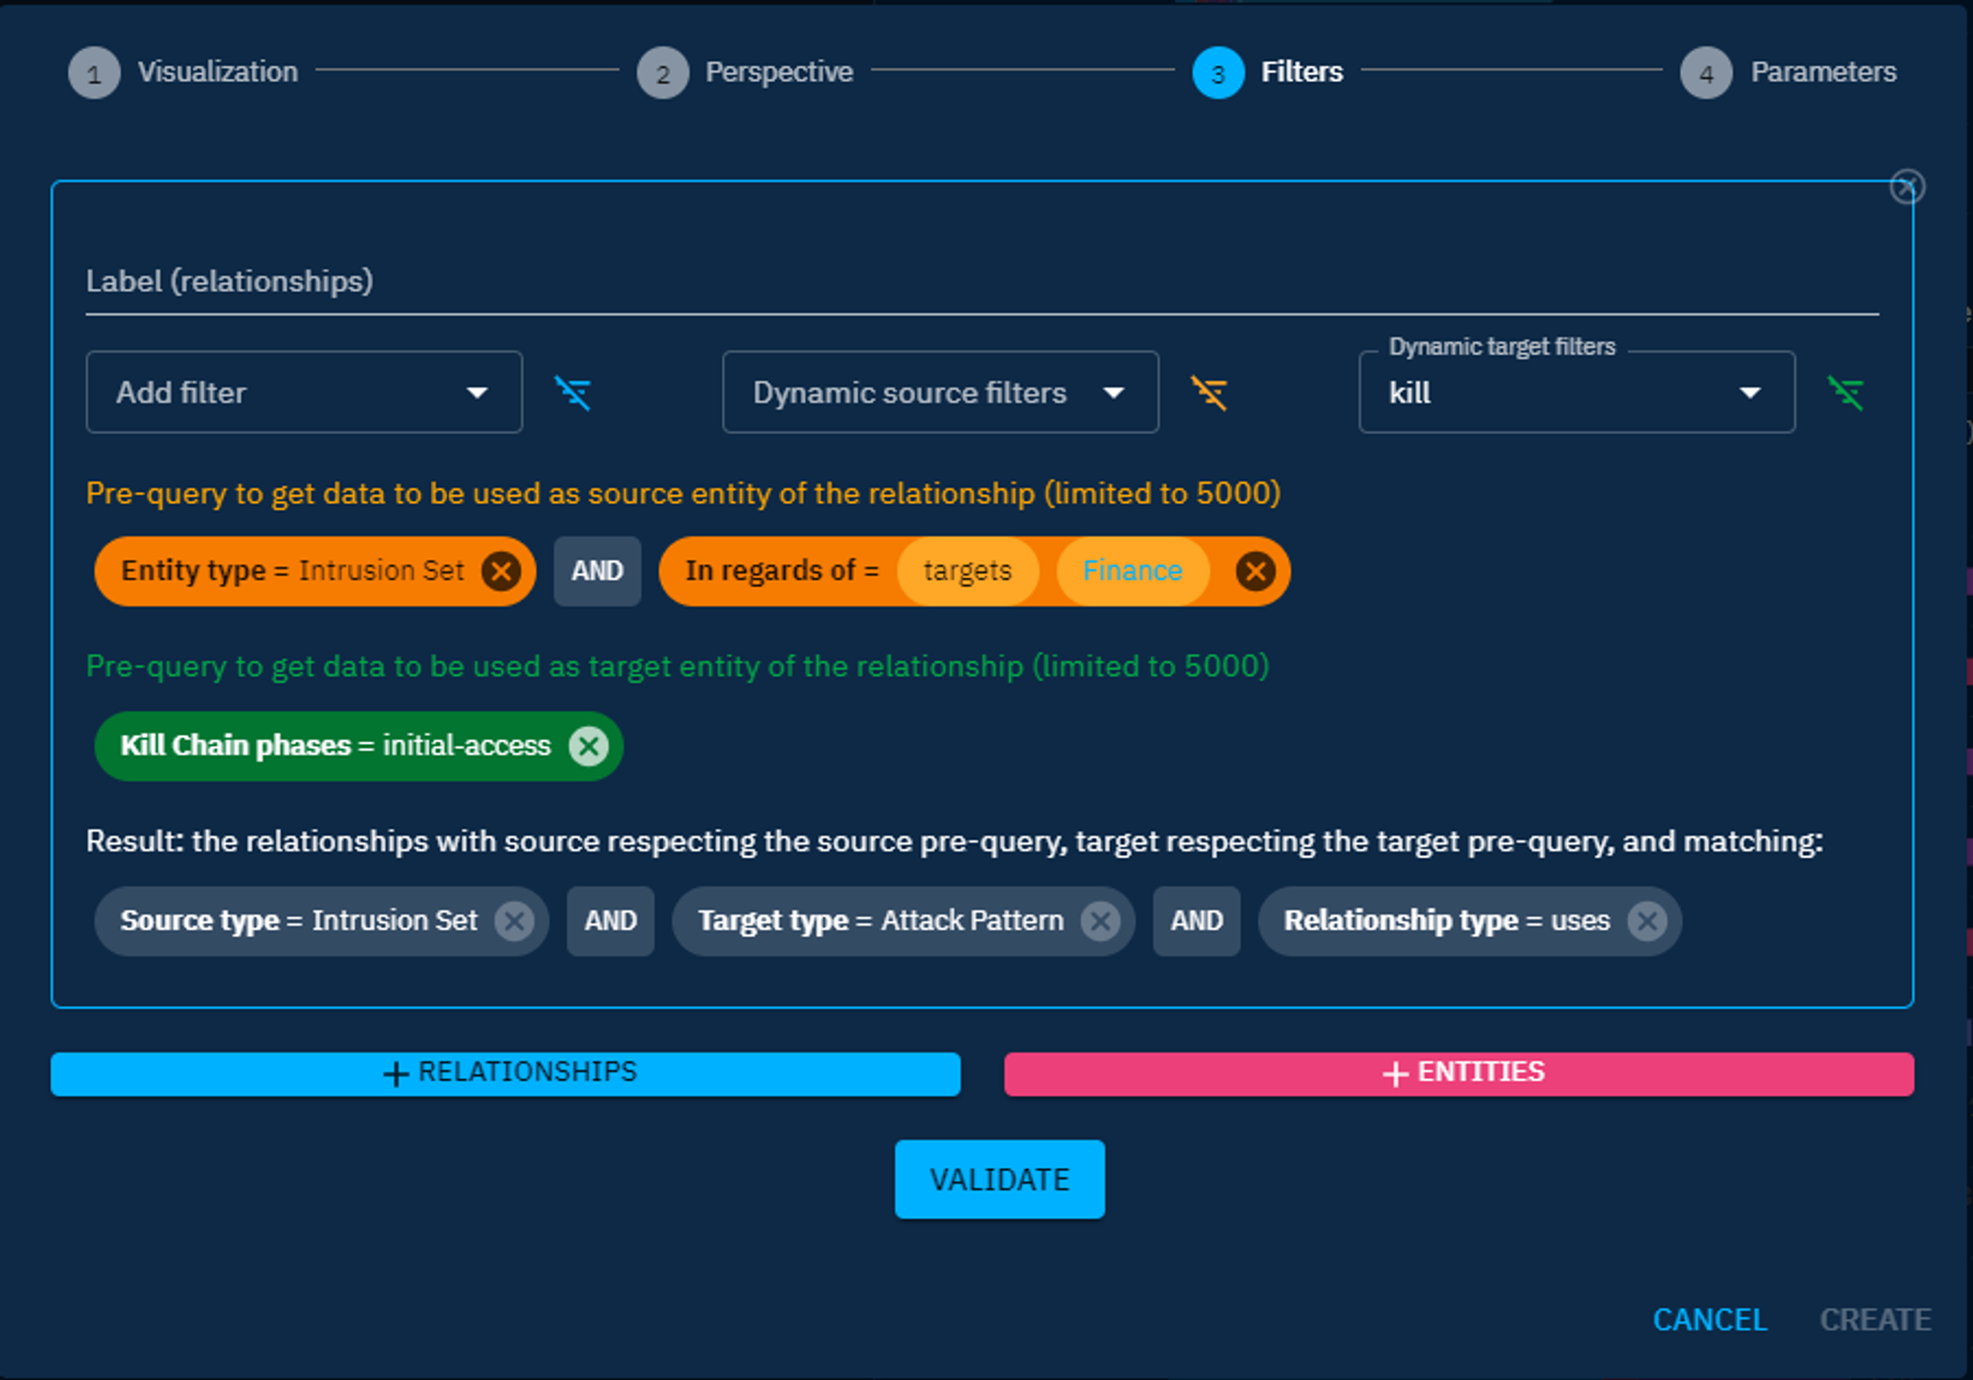1973x1380 pixels.
Task: Clear dynamic source filters with the orange icon
Action: pos(1209,394)
